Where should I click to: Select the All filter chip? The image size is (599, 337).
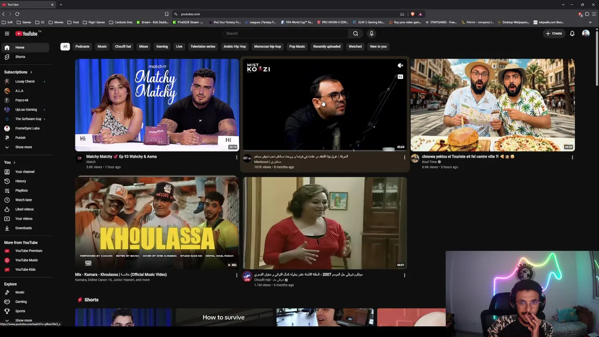tap(65, 46)
